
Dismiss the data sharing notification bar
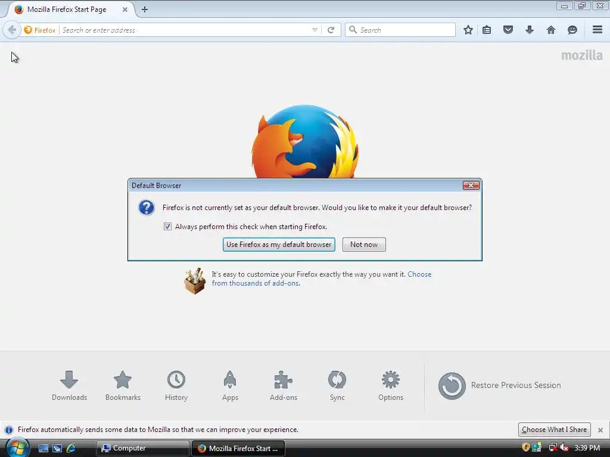click(600, 430)
